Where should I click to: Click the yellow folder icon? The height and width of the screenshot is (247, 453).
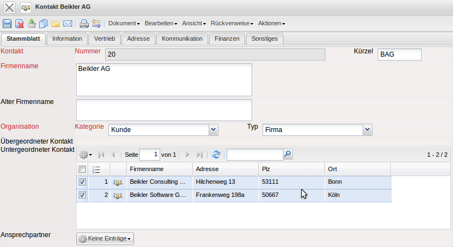pyautogui.click(x=56, y=24)
